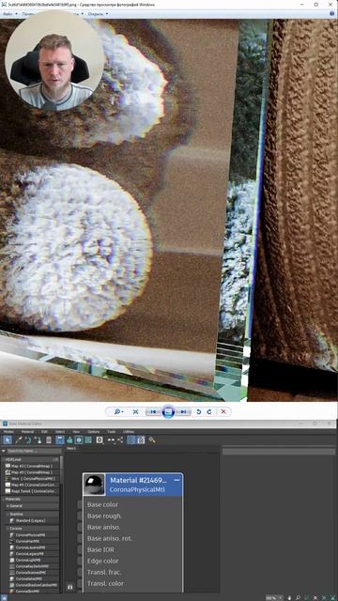Select the Wire (CoronaPhysicalMtl) entry
The width and height of the screenshot is (338, 601).
[31, 479]
